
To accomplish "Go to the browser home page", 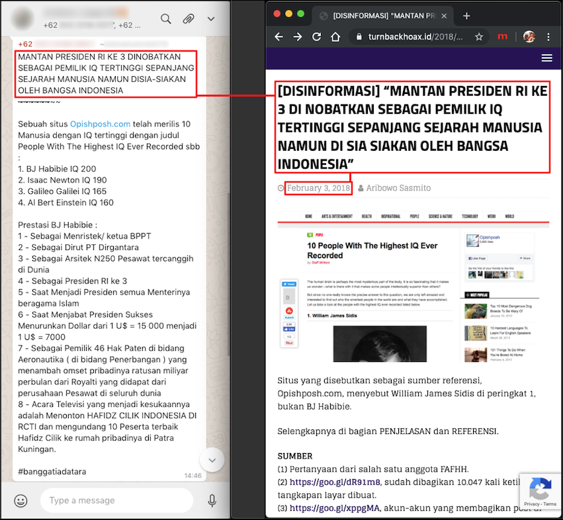I will click(336, 37).
